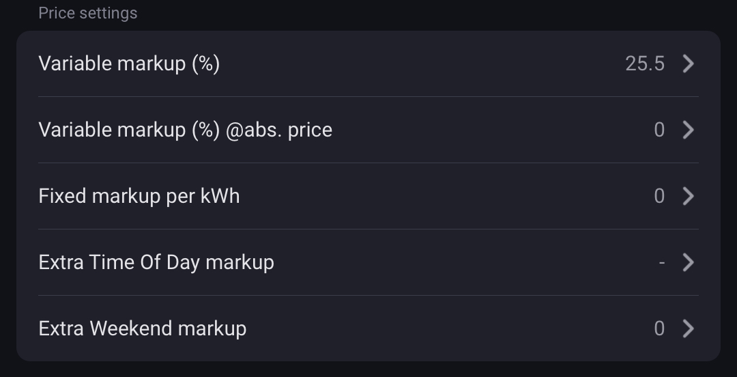Click the 0 value for Variable markup @abs. price

click(x=659, y=130)
